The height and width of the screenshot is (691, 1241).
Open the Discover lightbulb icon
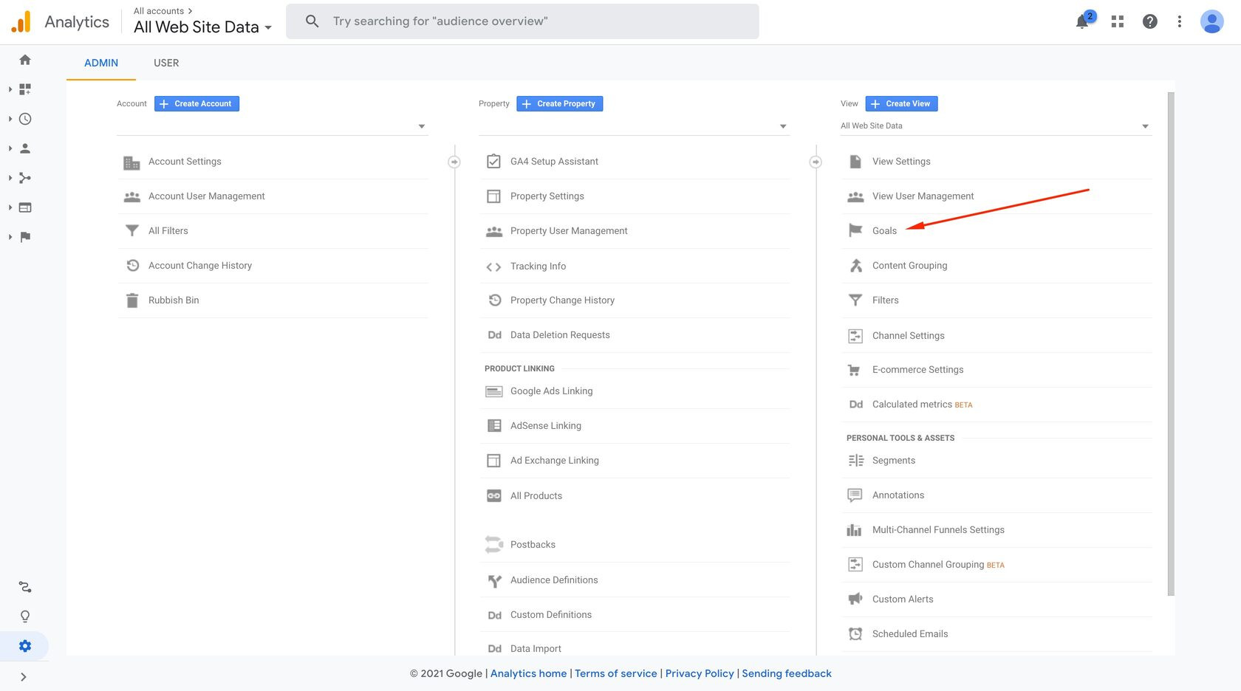pyautogui.click(x=25, y=616)
